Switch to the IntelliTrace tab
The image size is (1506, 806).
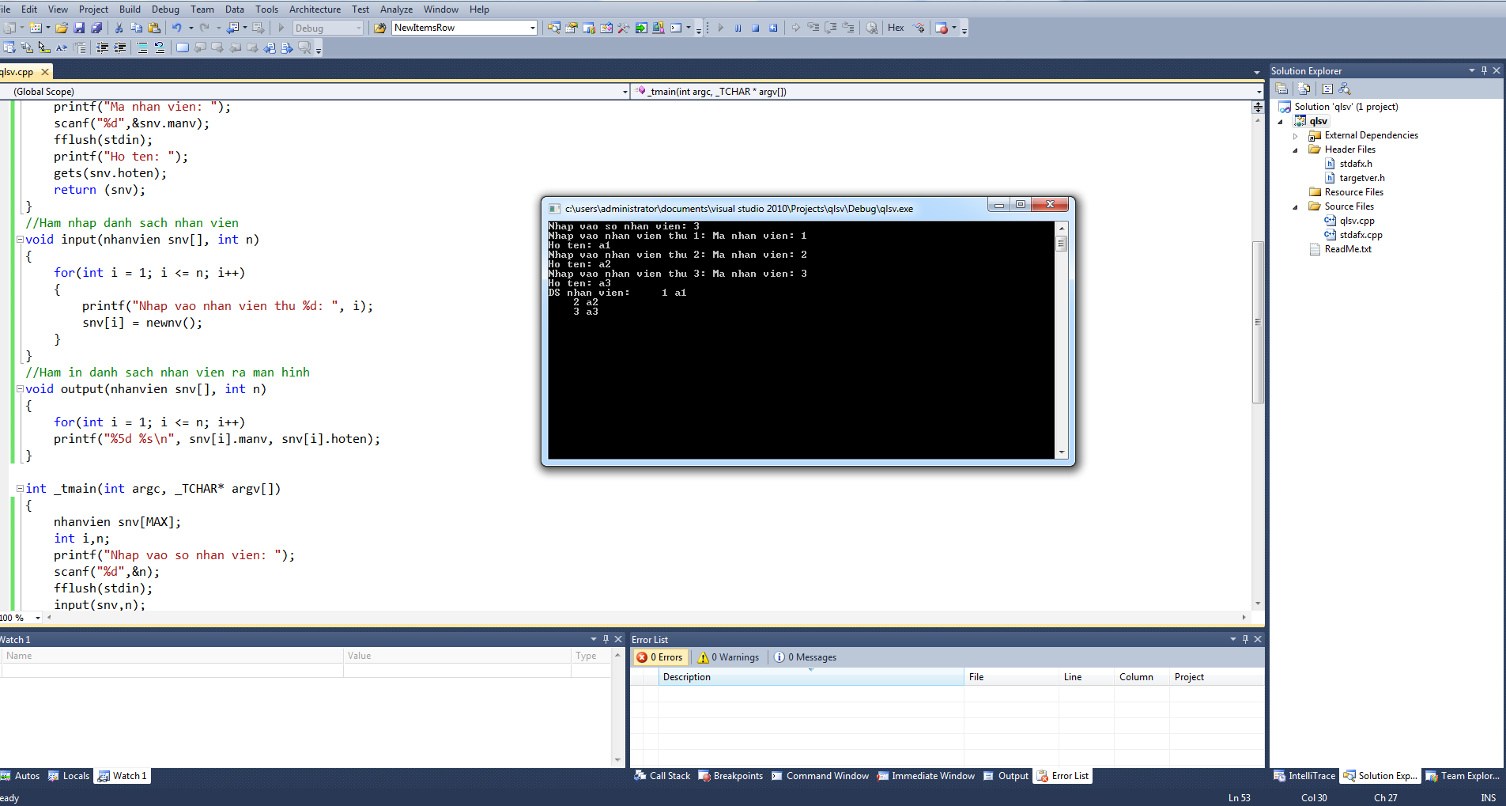(x=1304, y=776)
